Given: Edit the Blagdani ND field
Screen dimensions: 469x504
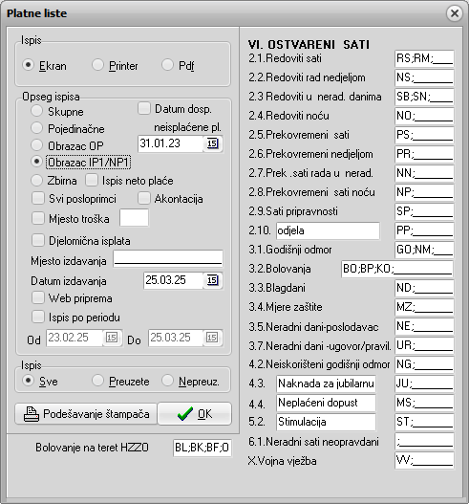Looking at the screenshot, I should [424, 288].
